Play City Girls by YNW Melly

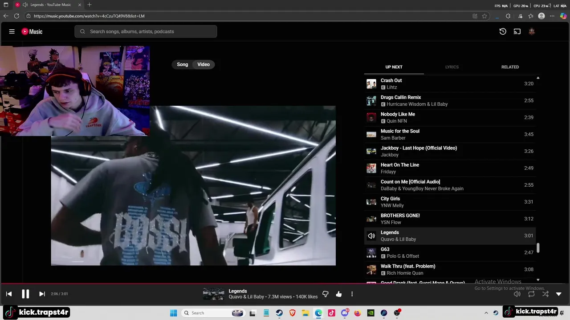450,202
